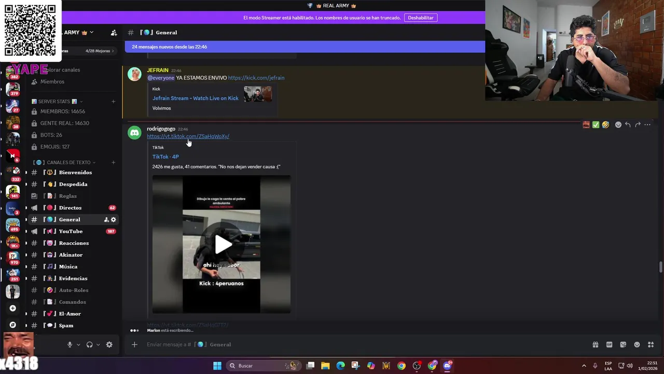
Task: Click invite people icon beside server name
Action: [114, 33]
